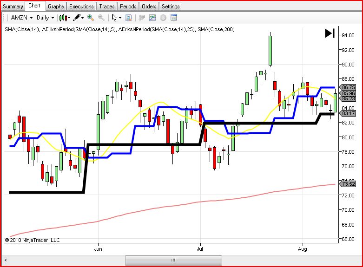Open the Graphs tab
The width and height of the screenshot is (363, 267).
pyautogui.click(x=56, y=7)
